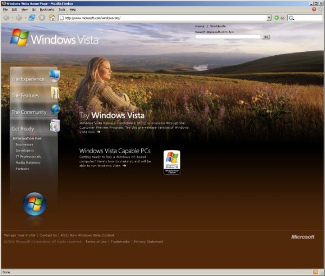325x276 pixels.
Task: Open The Experience section
Action: pyautogui.click(x=28, y=79)
